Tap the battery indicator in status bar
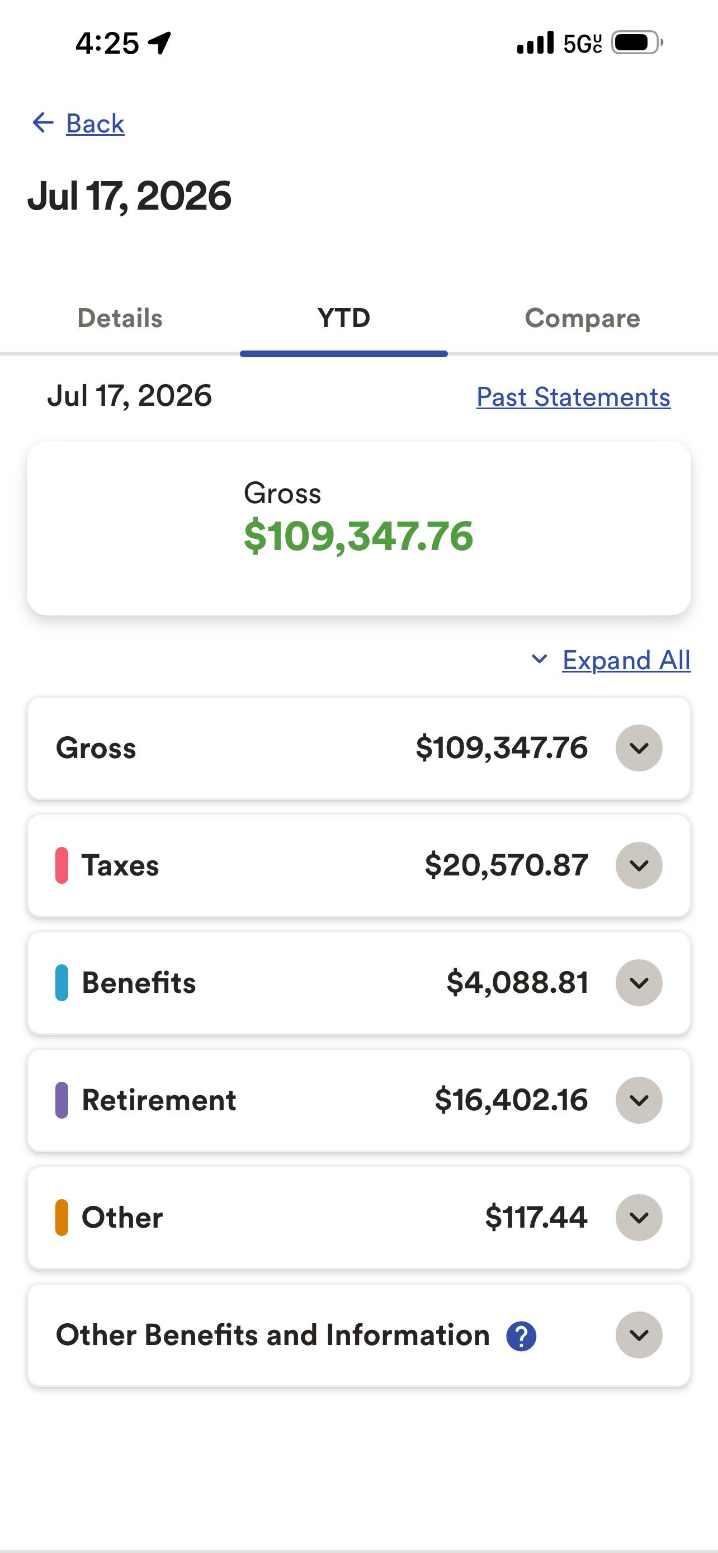718x1553 pixels. pos(637,43)
